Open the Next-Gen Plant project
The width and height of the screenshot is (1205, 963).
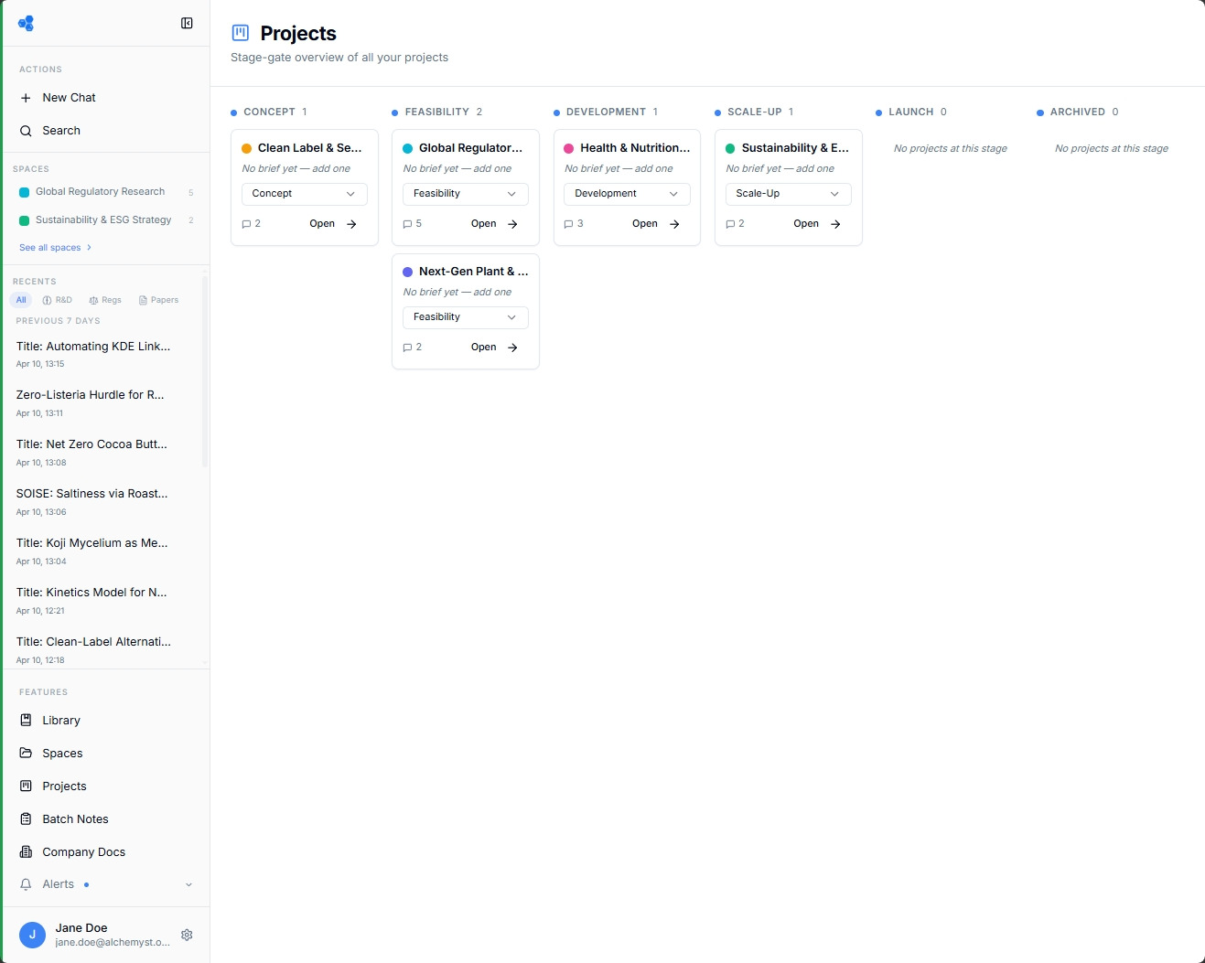tap(494, 348)
